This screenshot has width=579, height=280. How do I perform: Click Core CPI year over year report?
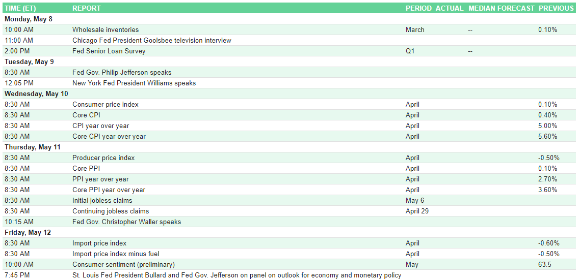pos(109,137)
